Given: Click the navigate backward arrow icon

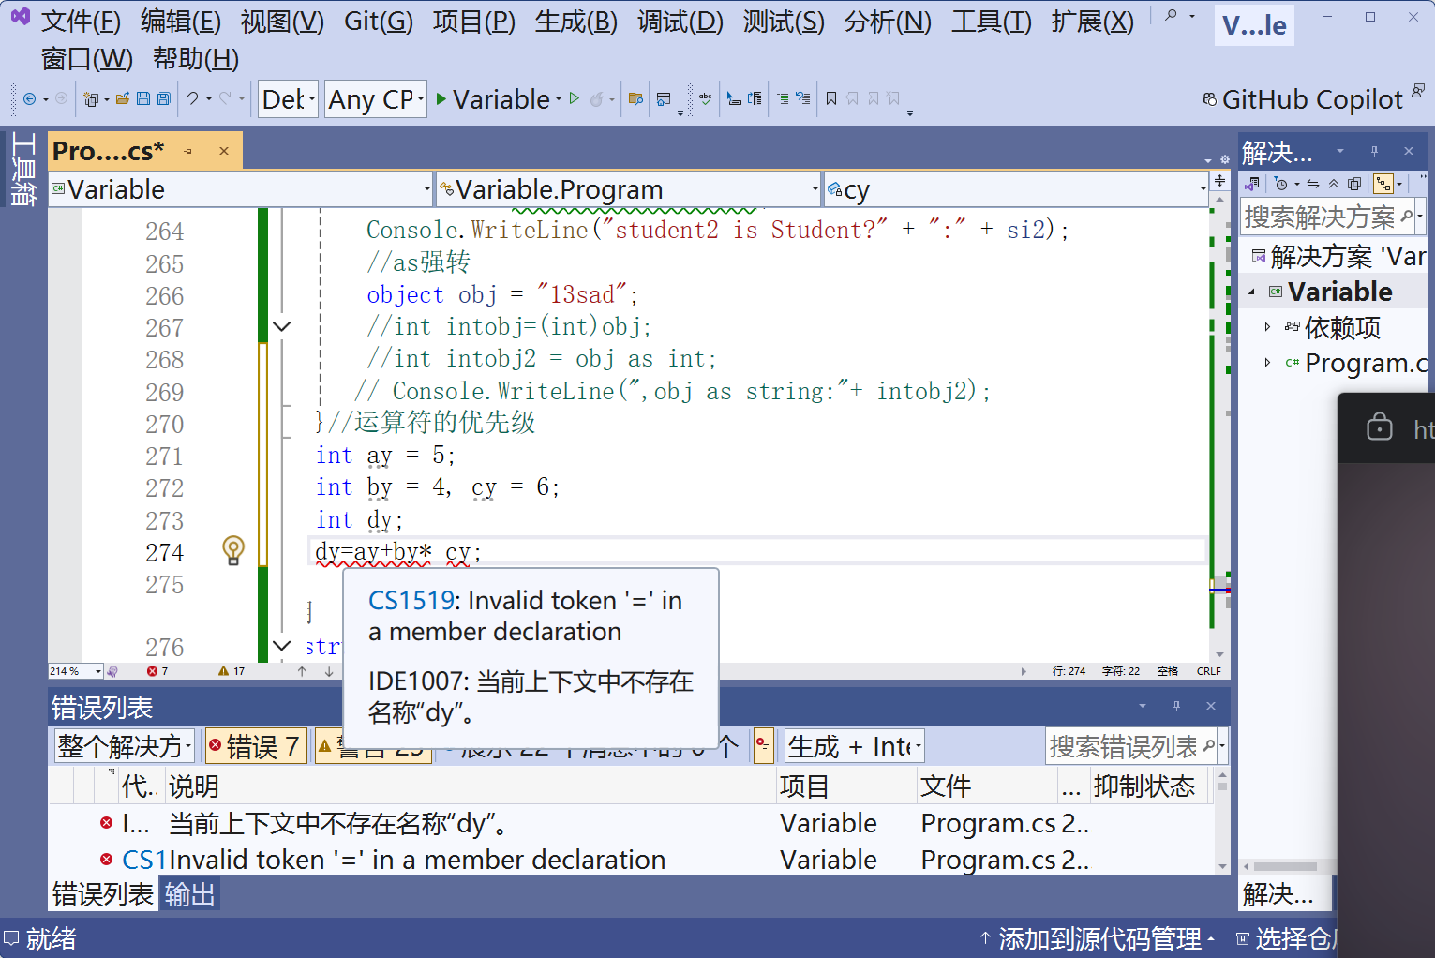Looking at the screenshot, I should 30,98.
